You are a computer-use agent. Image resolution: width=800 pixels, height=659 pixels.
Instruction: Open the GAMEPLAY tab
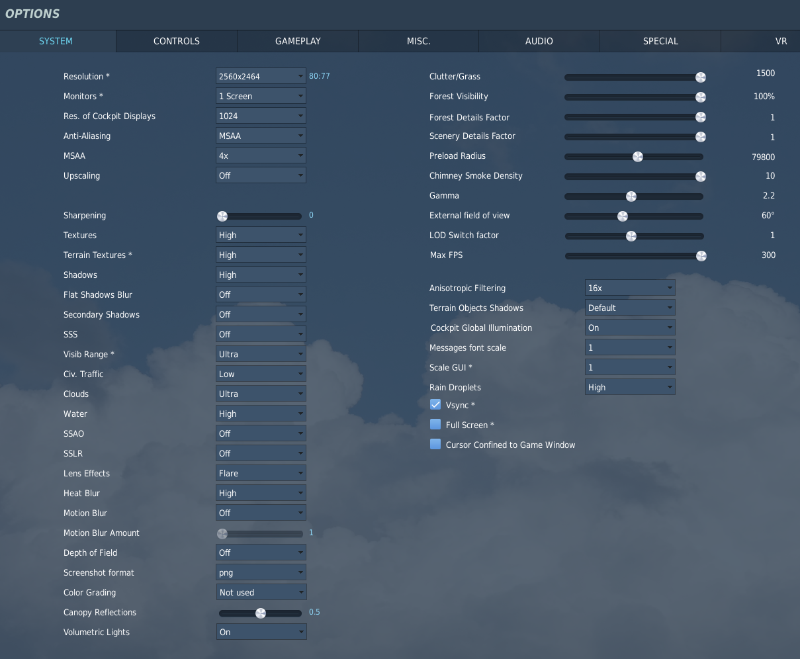pos(298,41)
